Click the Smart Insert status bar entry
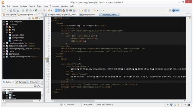This screenshot has height=108, width=193. (87, 105)
